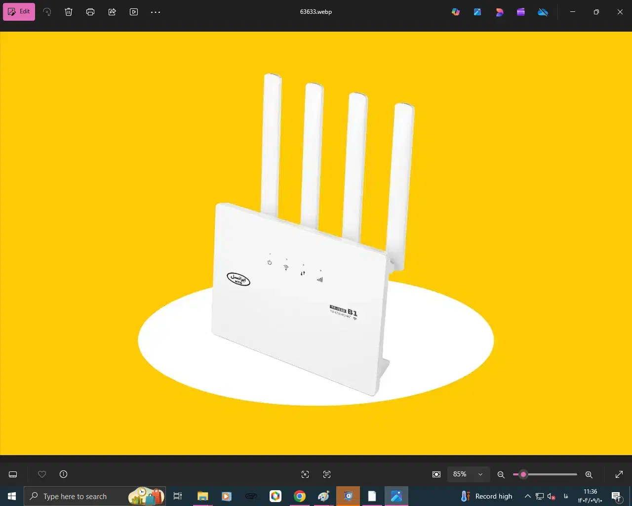The width and height of the screenshot is (632, 506).
Task: Start slideshow with the play icon
Action: (x=134, y=12)
